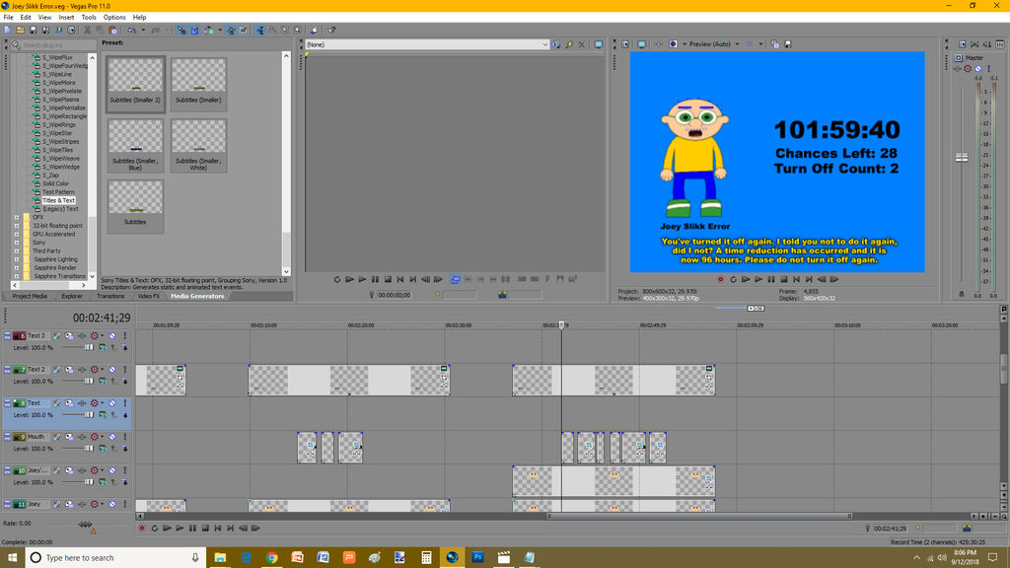This screenshot has height=568, width=1010.
Task: Click the Split Screen View icon in the Preview window
Action: [x=675, y=44]
